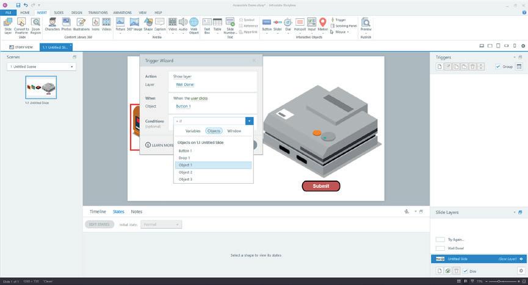Toggle the Well Done layer box
The width and height of the screenshot is (528, 285).
point(440,248)
